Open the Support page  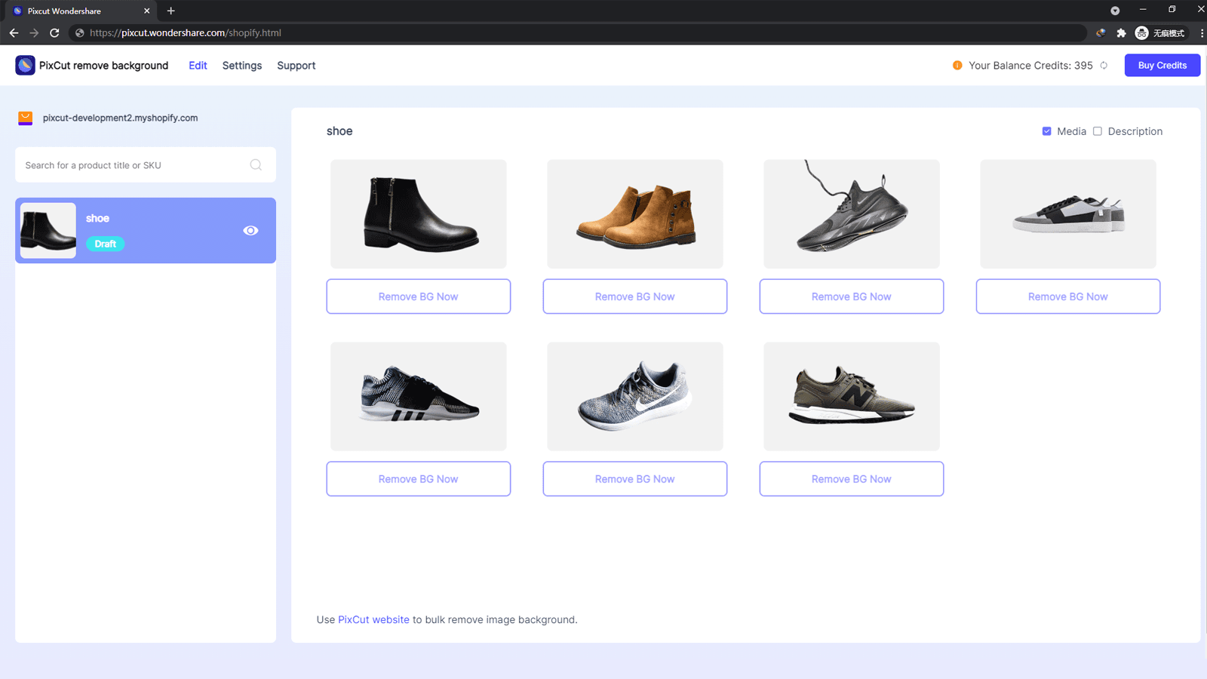click(296, 66)
